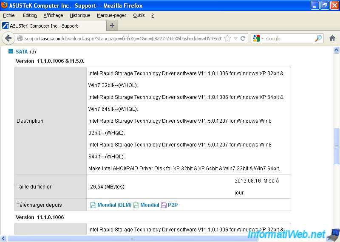This screenshot has height=242, width=340.
Task: Open the Édition menu
Action: coord(30,15)
